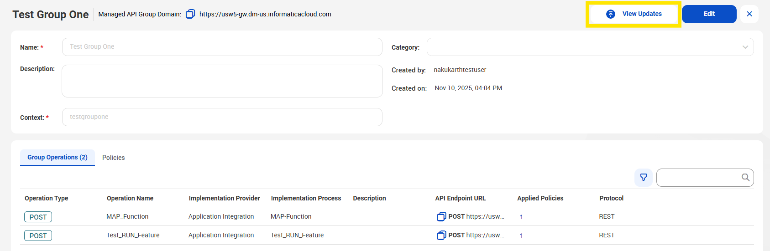Screen dimensions: 770x251
Task: Click the POST badge for MAP_Function
Action: pyautogui.click(x=38, y=217)
